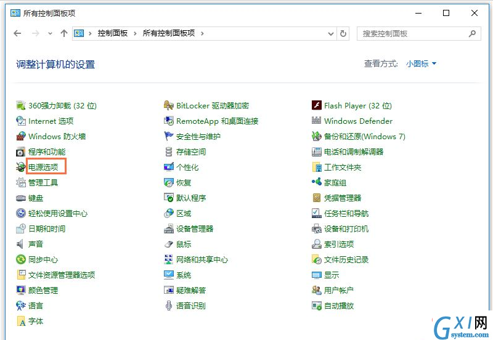Click the BitLocker 驱动器加密 key icon
Screen dimensions: 493x340
pos(169,105)
